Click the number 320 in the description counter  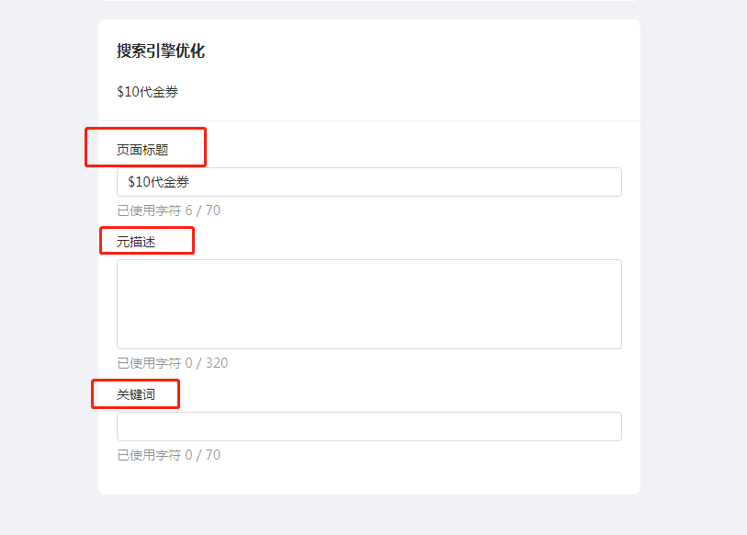click(217, 363)
